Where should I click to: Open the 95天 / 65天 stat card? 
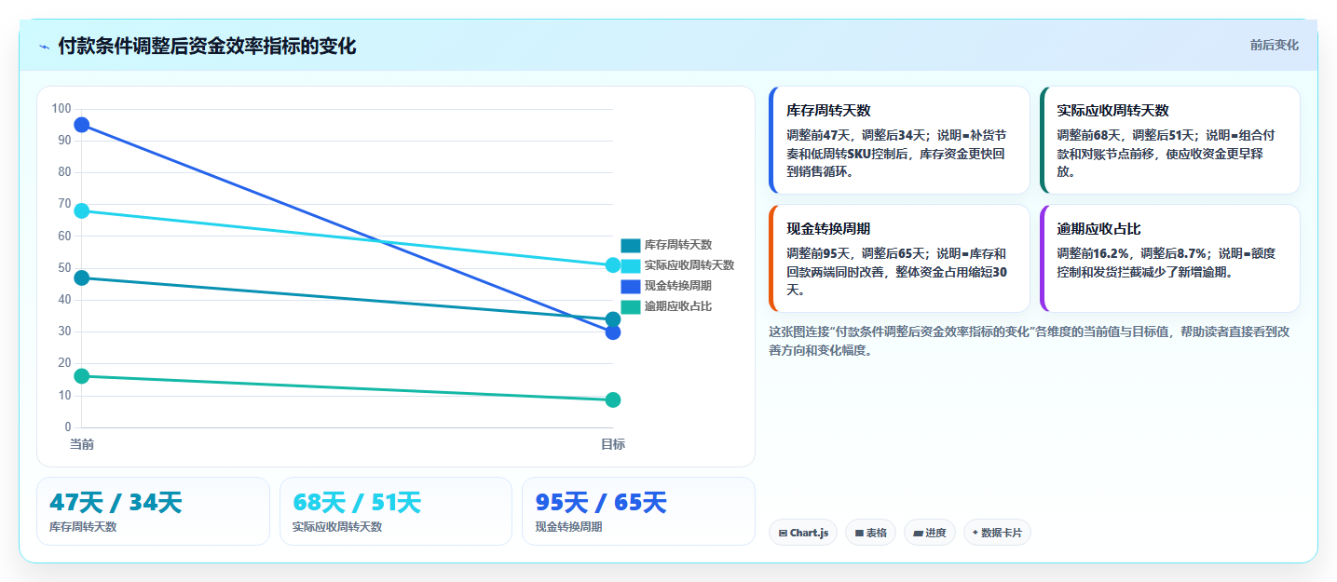[x=638, y=511]
